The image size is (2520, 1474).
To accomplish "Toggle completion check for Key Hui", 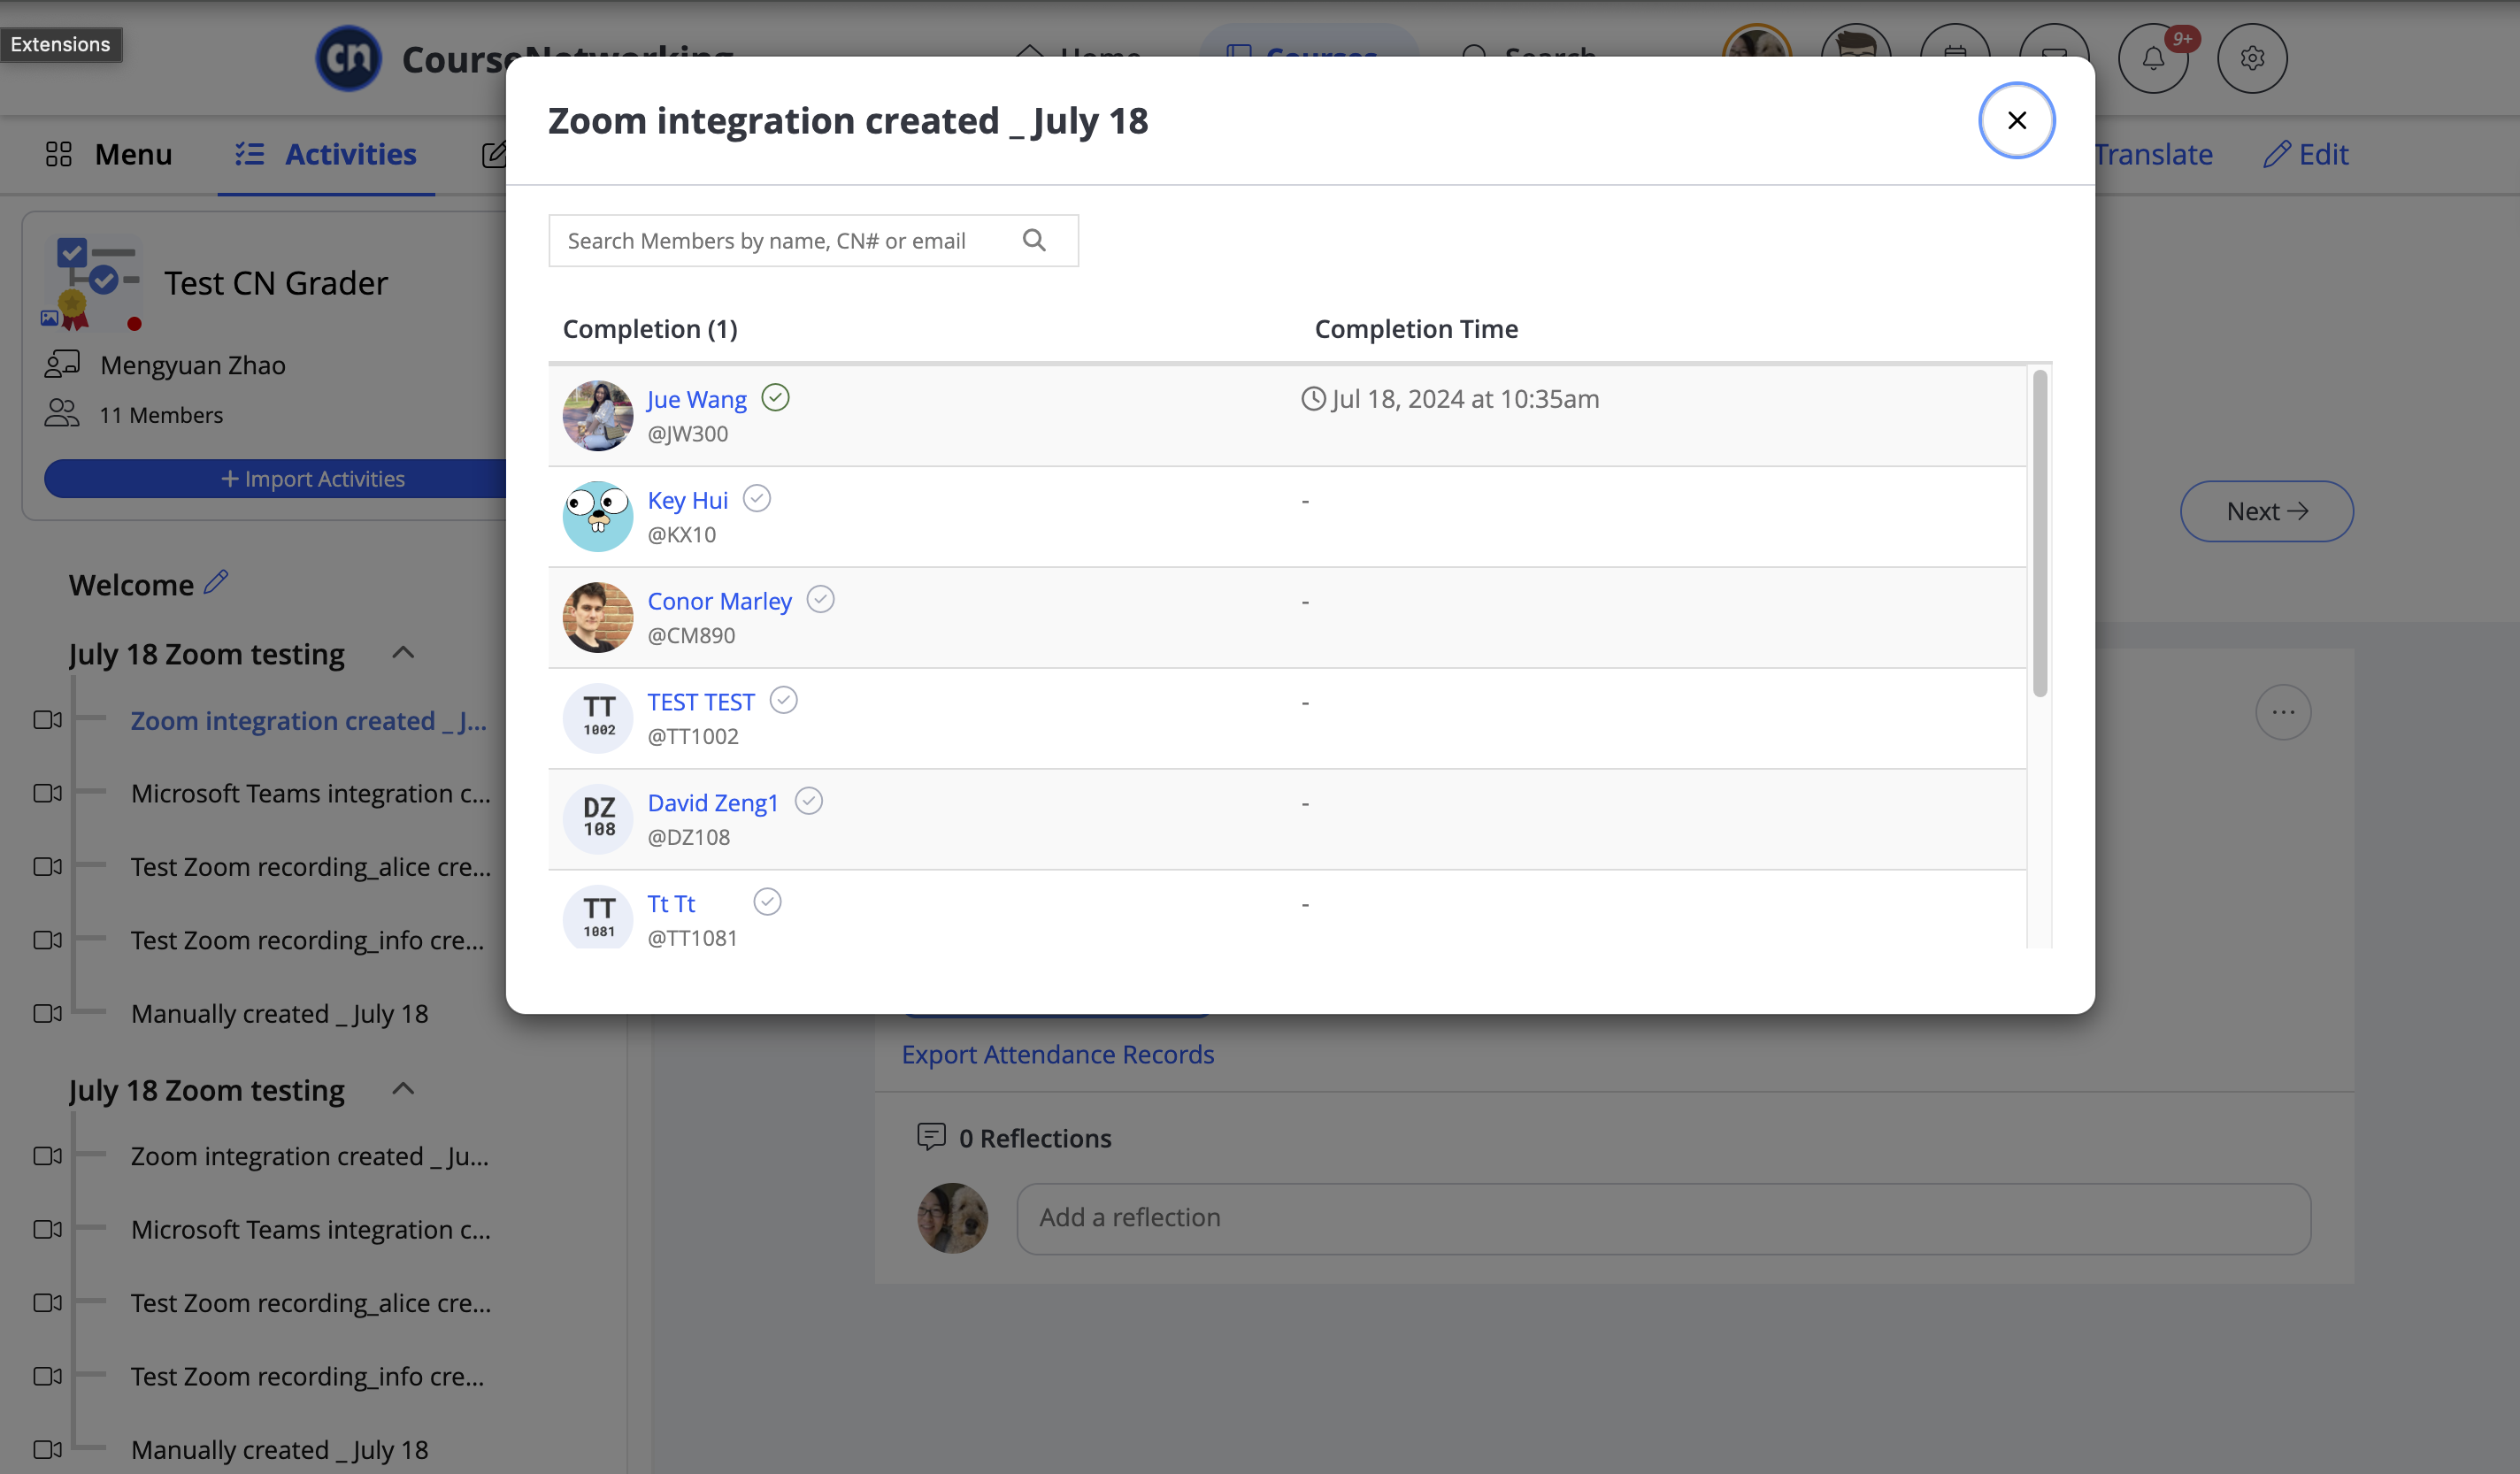I will pos(757,498).
